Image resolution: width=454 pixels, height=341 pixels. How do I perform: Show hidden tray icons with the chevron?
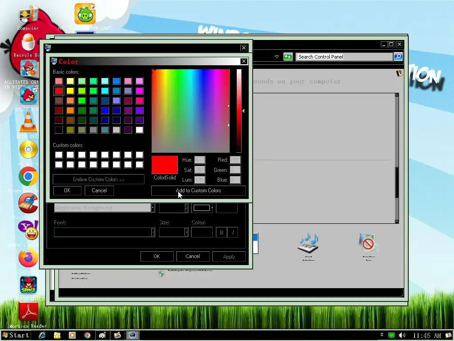tap(382, 335)
